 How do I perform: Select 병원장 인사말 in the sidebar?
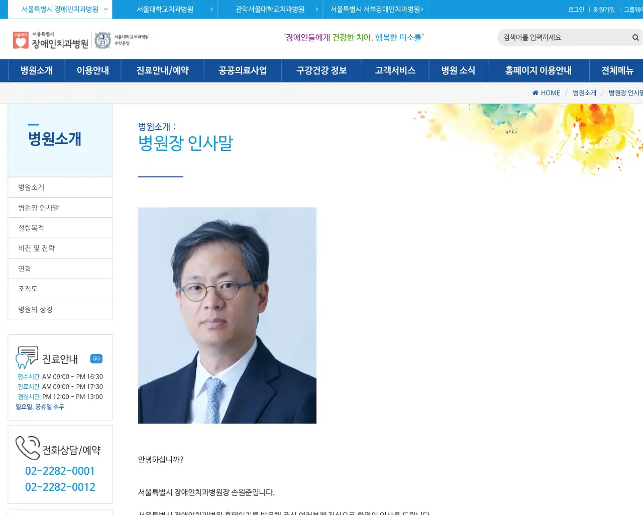point(60,208)
